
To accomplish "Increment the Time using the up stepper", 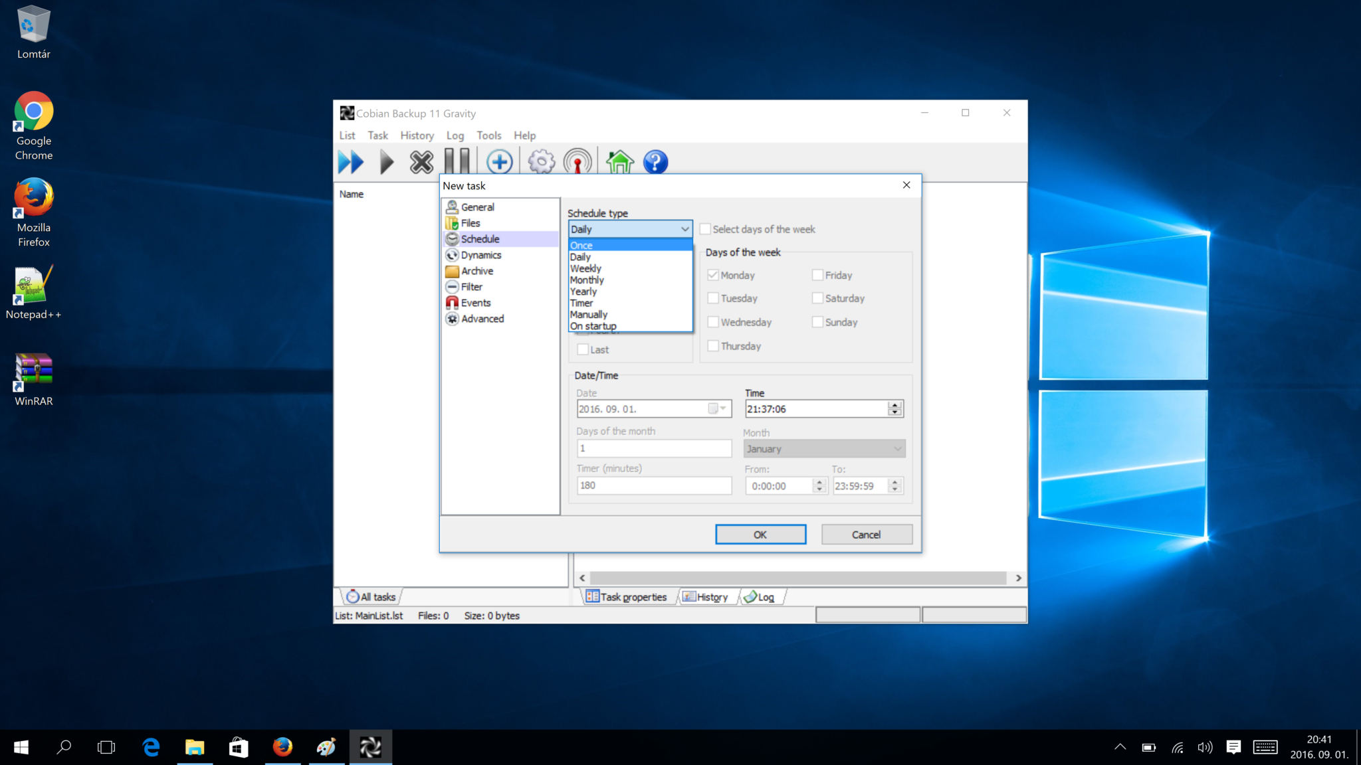I will [895, 405].
